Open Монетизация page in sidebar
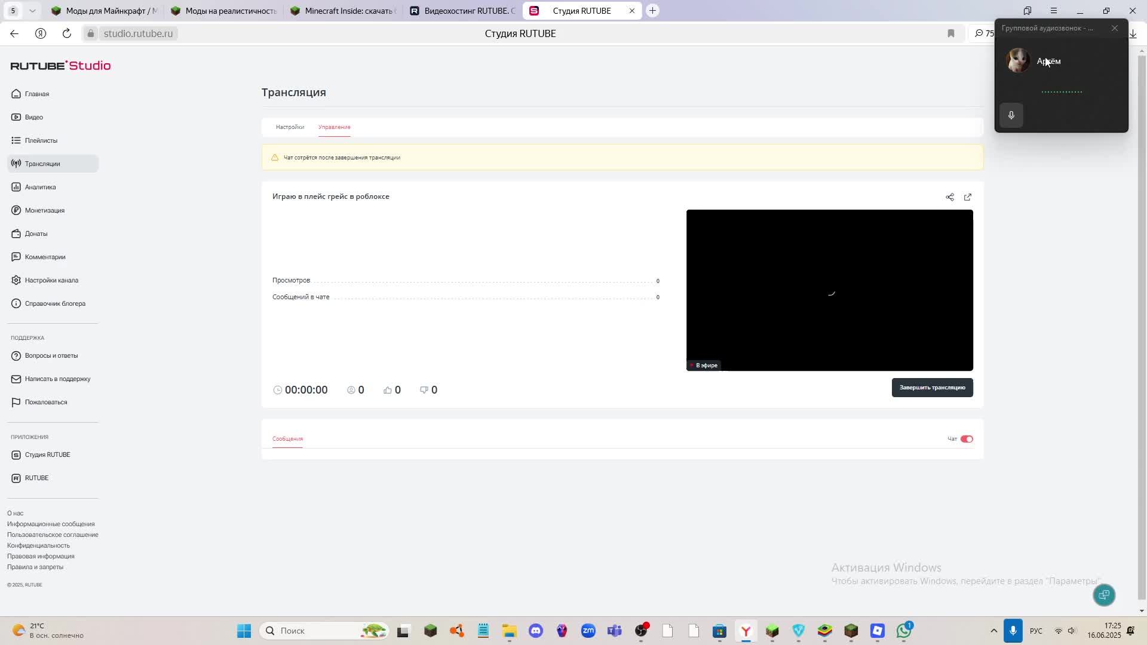1147x645 pixels. point(44,210)
